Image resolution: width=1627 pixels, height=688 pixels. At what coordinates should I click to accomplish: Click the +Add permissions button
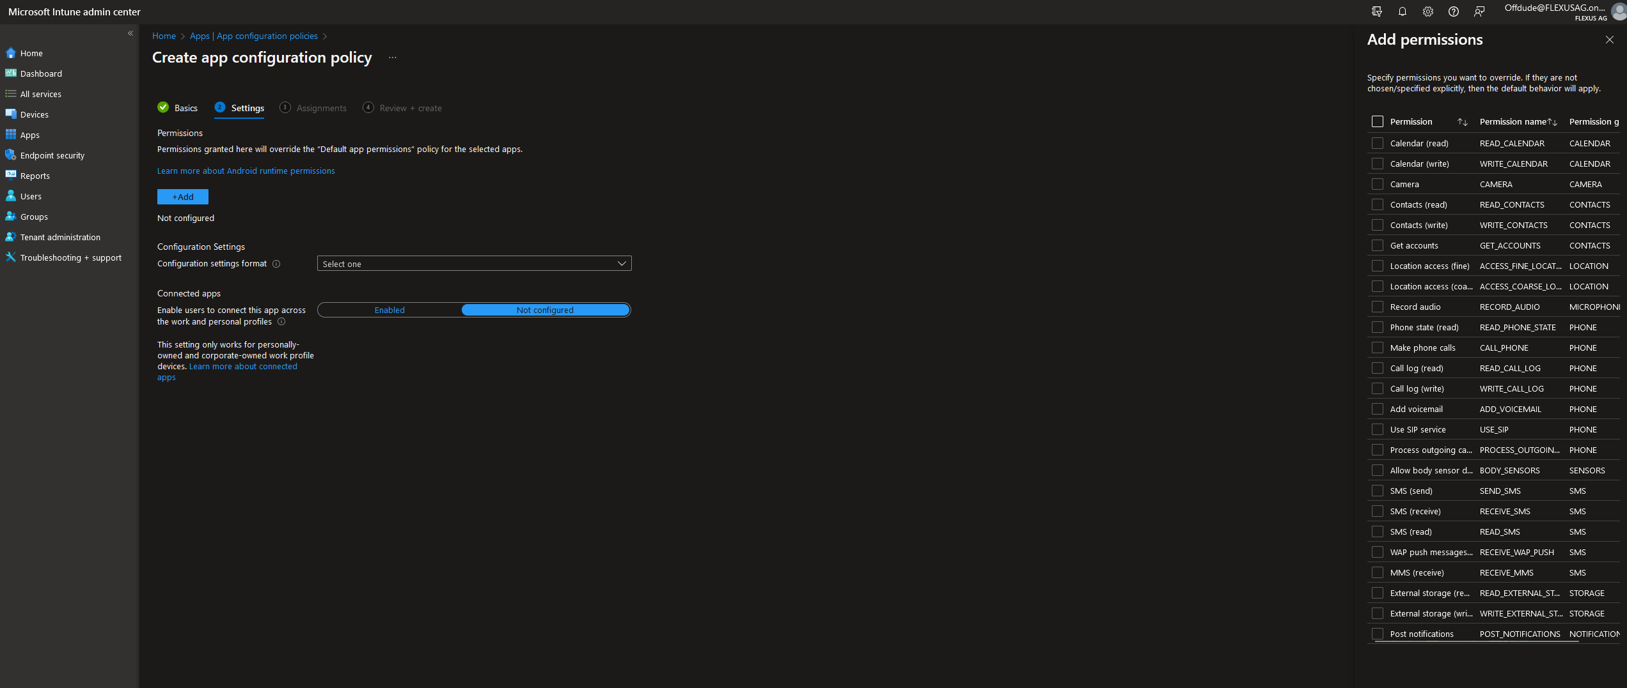(x=182, y=197)
